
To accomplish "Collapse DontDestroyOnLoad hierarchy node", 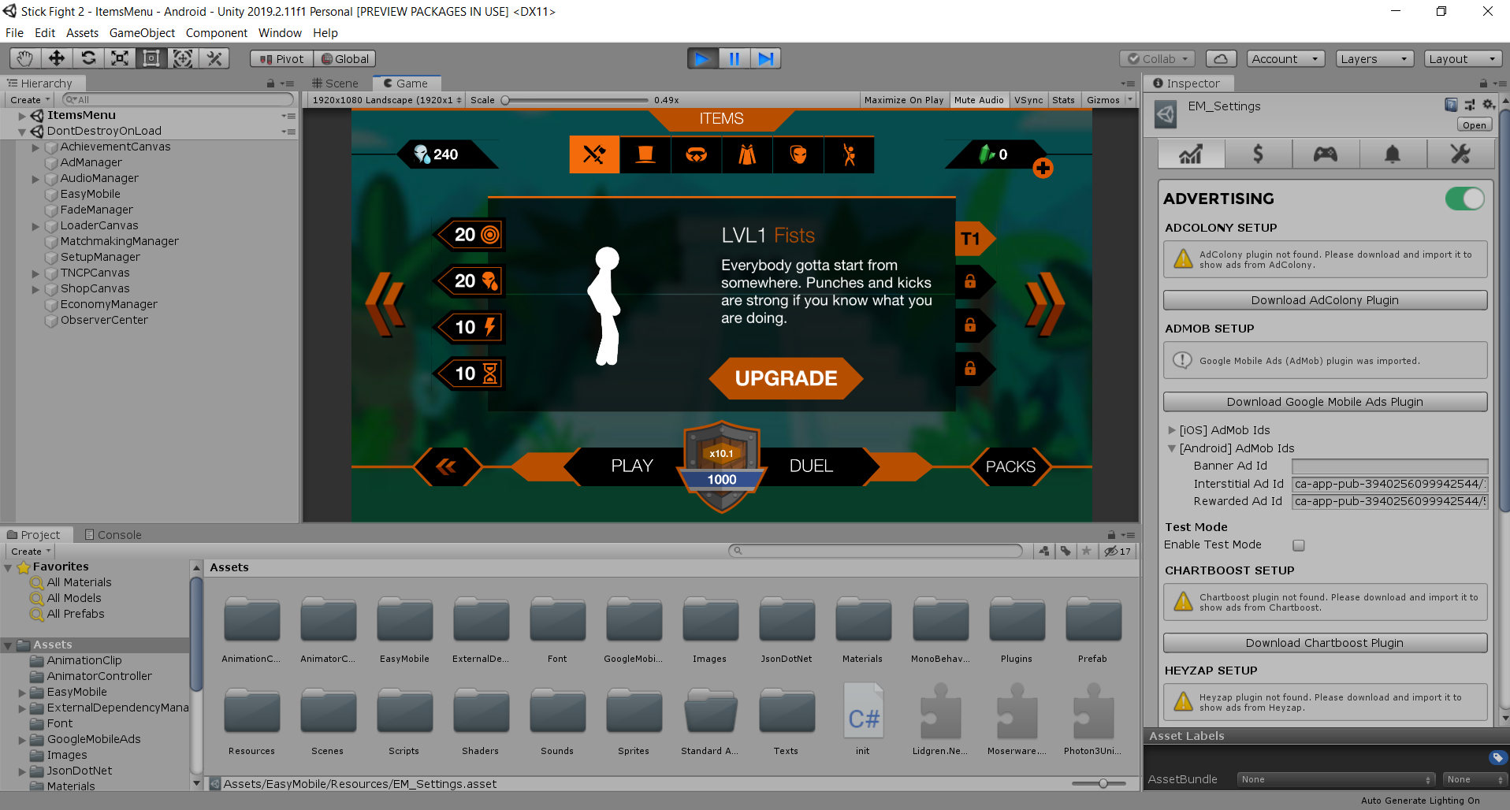I will point(22,132).
